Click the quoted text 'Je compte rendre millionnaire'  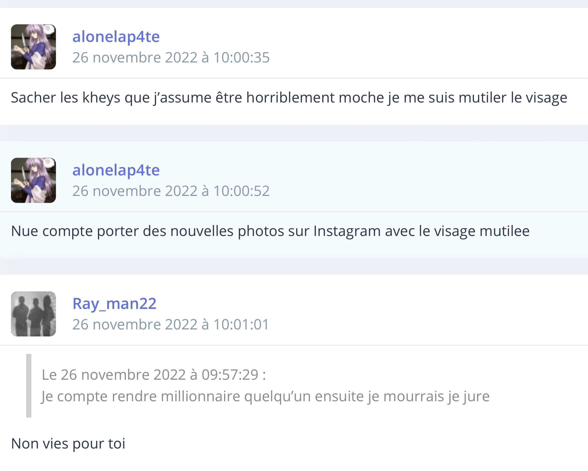265,396
